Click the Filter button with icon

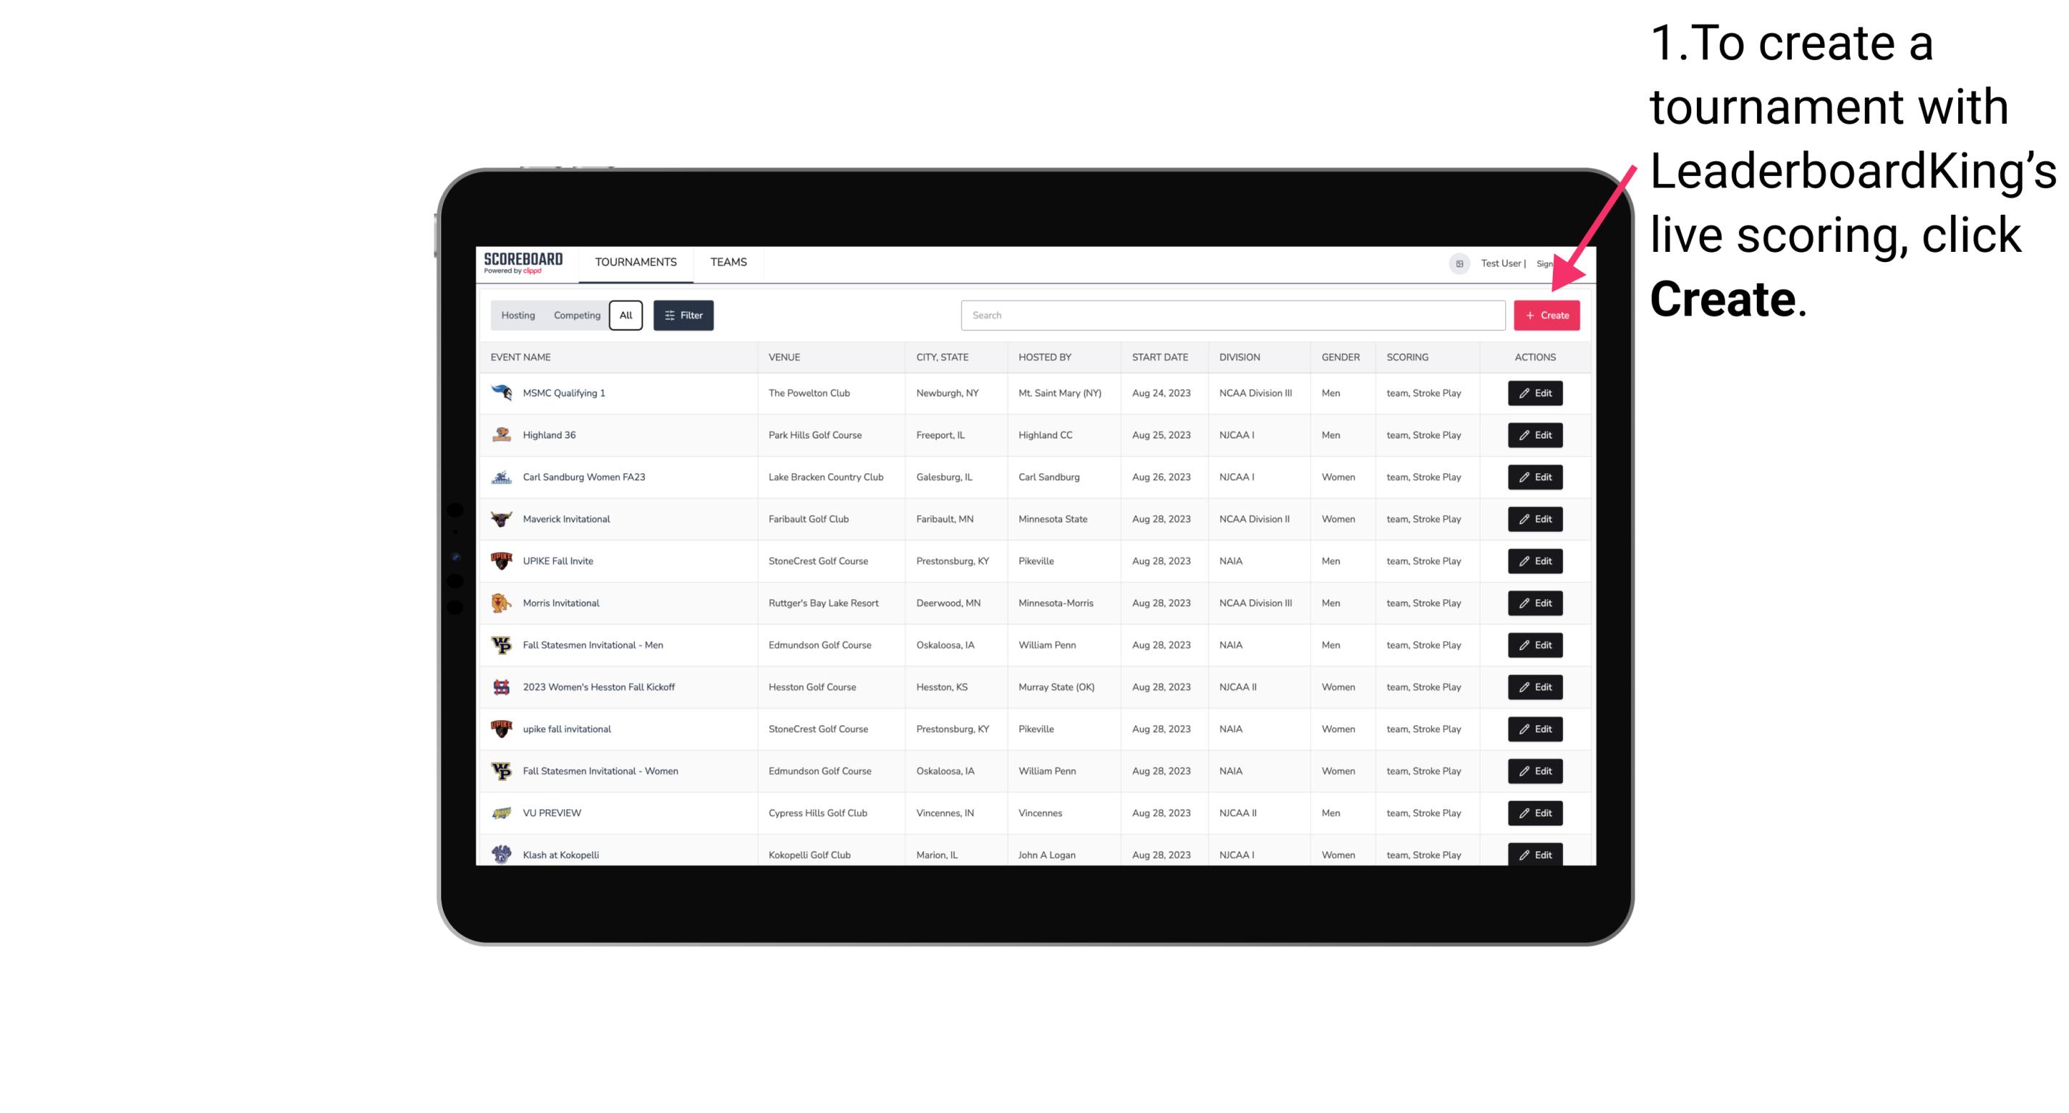(683, 314)
